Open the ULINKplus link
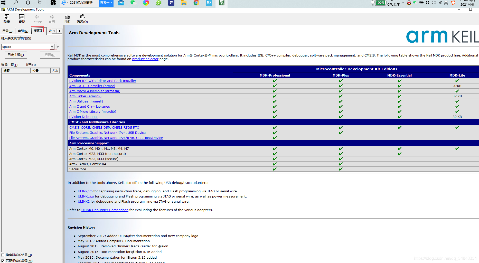Image resolution: width=479 pixels, height=263 pixels. 86,196
